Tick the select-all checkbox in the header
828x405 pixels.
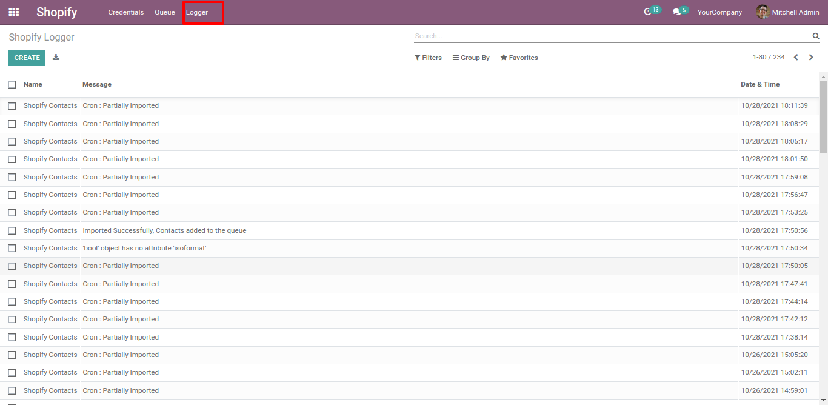pyautogui.click(x=12, y=84)
